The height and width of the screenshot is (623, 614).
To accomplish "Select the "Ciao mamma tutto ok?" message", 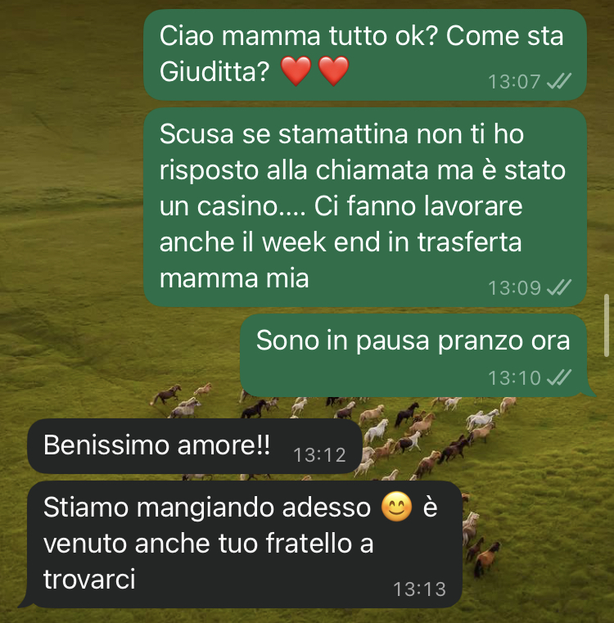I will click(x=365, y=55).
